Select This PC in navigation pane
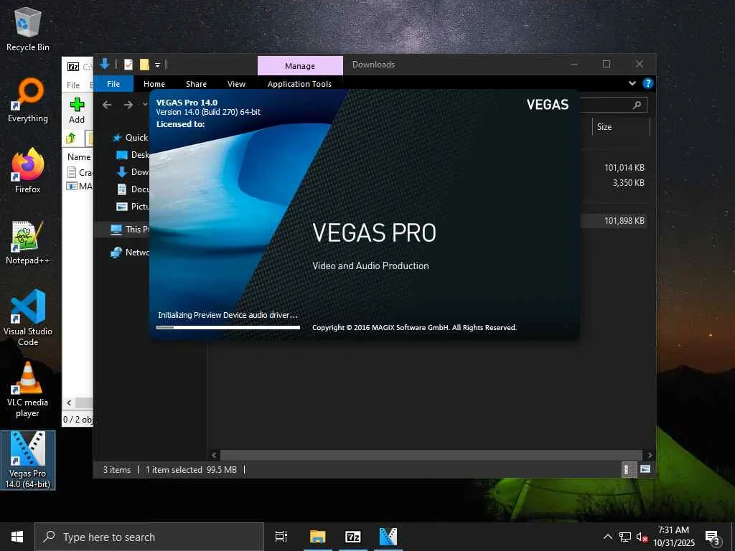This screenshot has width=735, height=551. (129, 229)
